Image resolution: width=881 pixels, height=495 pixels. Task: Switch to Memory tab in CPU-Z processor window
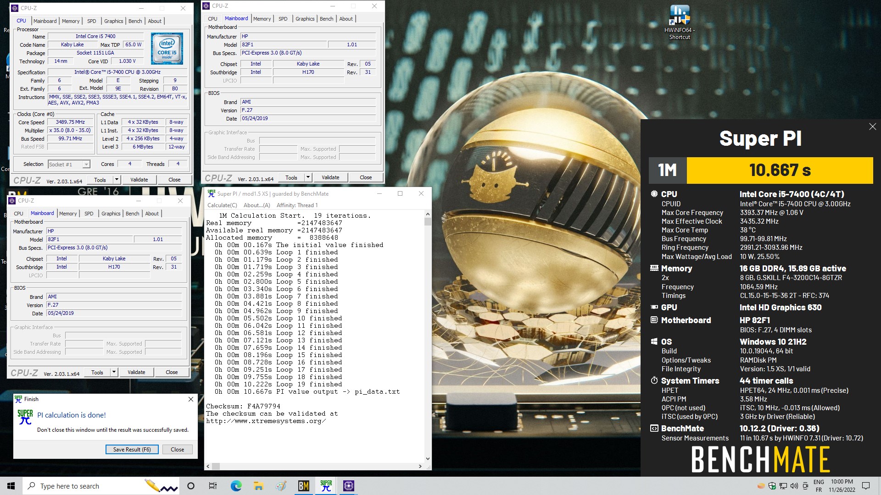(71, 21)
